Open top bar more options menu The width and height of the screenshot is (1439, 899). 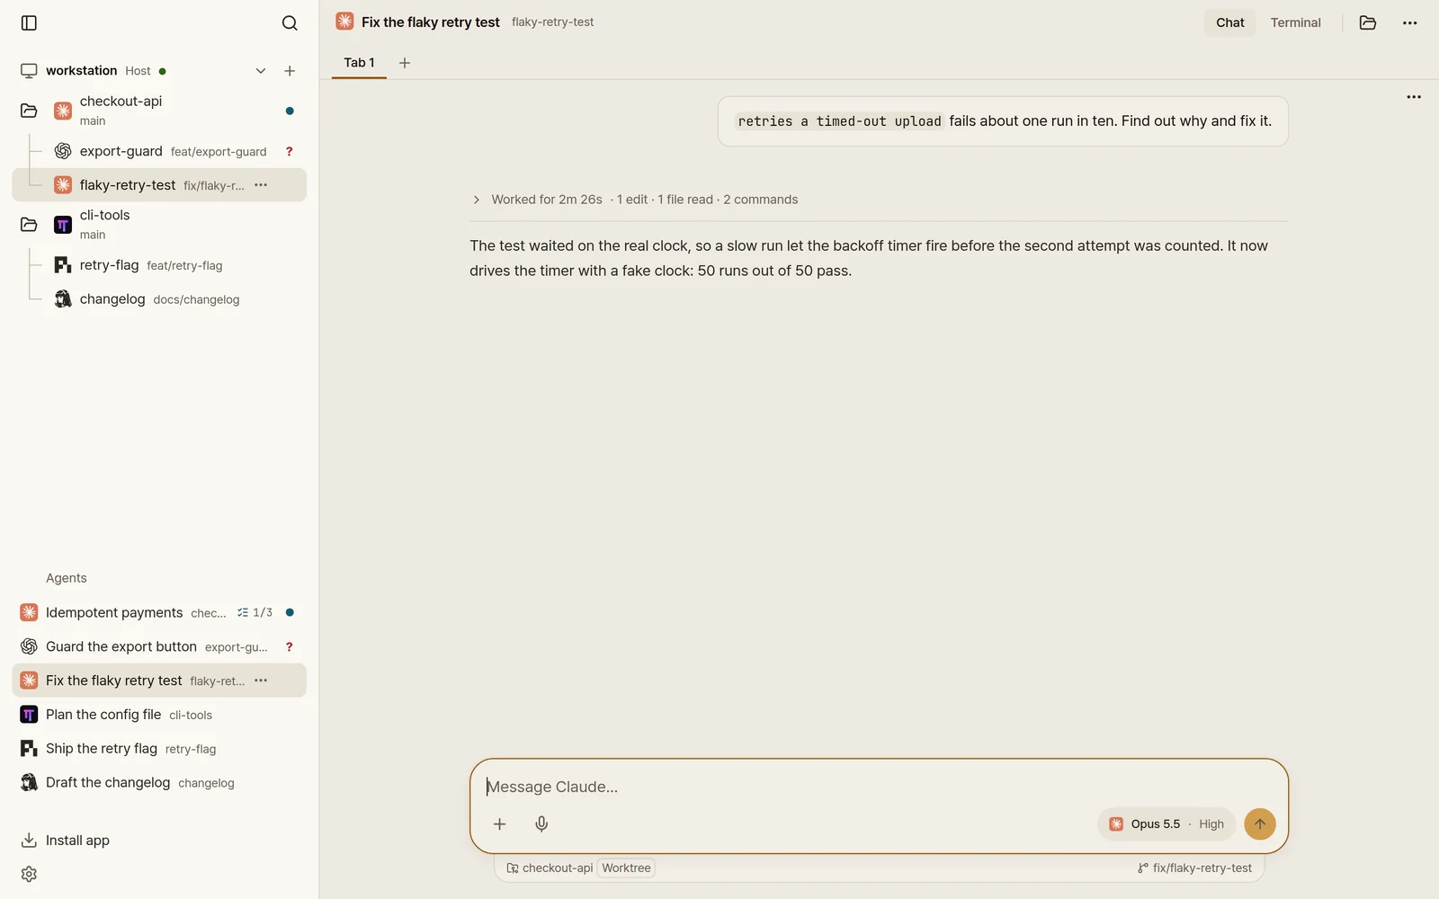[1409, 22]
